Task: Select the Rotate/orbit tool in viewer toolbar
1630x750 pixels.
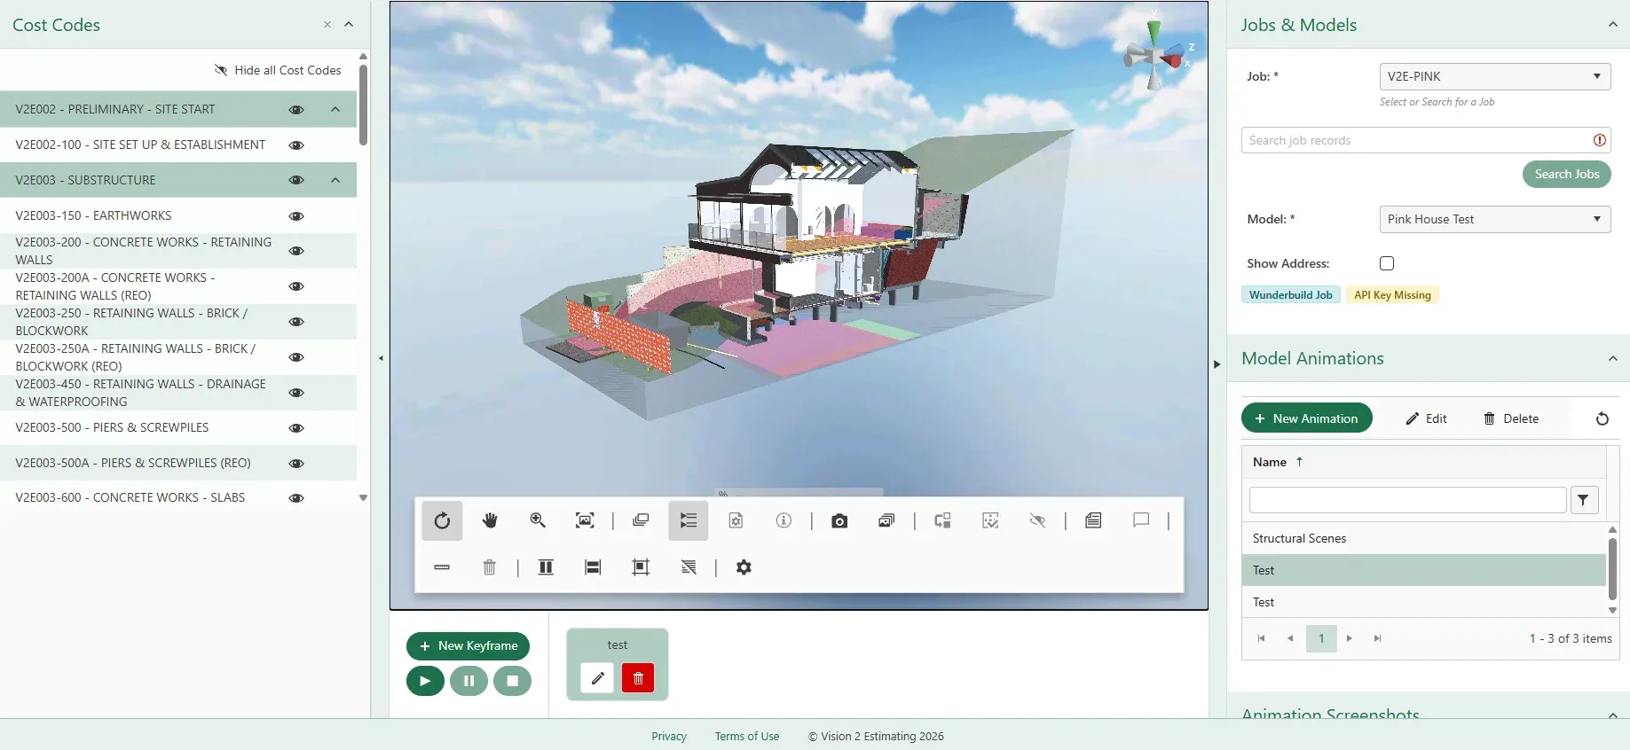Action: click(442, 520)
